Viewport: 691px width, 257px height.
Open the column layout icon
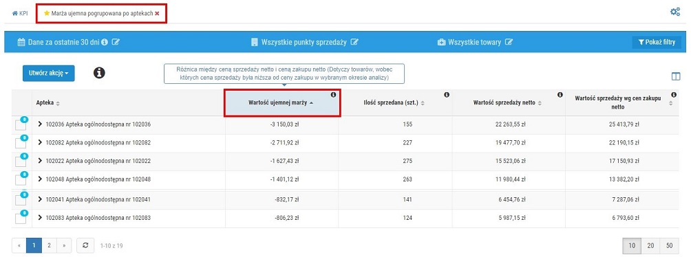pyautogui.click(x=676, y=76)
